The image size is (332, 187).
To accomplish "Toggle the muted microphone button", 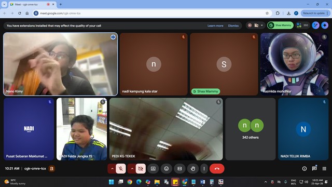I will 121,168.
